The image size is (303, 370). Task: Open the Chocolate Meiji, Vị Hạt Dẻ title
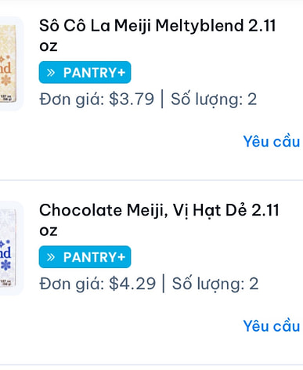[x=159, y=220]
